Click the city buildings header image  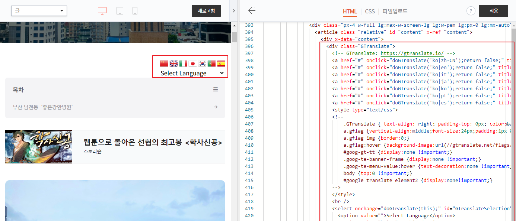[x=115, y=32]
